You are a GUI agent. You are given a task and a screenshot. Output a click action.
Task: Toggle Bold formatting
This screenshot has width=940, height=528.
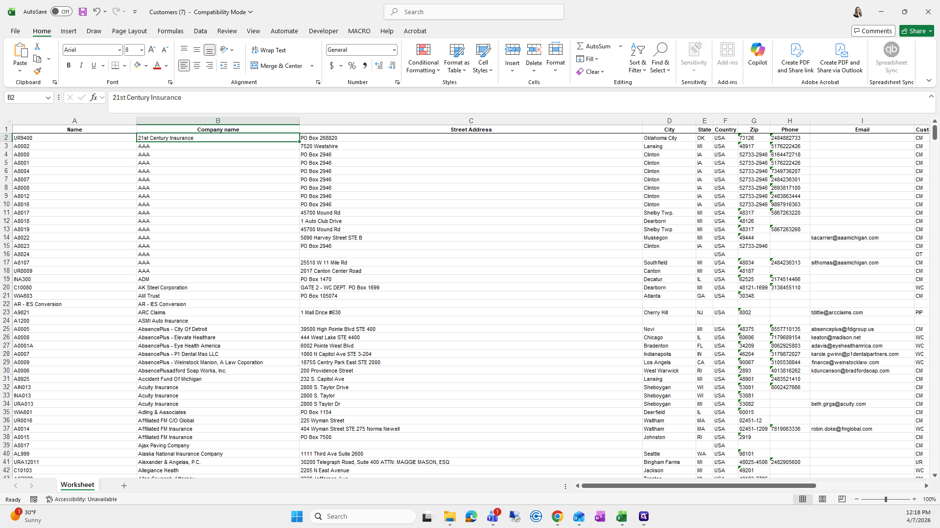pos(69,66)
